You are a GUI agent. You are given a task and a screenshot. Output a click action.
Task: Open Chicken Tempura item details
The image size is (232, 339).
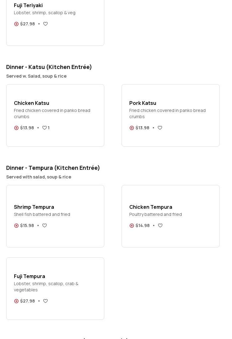[x=151, y=207]
